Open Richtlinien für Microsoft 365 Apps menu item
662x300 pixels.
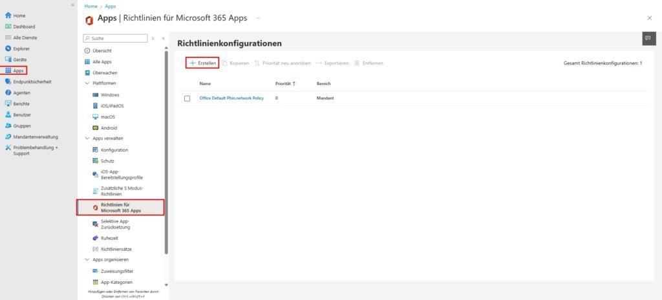[x=120, y=207]
